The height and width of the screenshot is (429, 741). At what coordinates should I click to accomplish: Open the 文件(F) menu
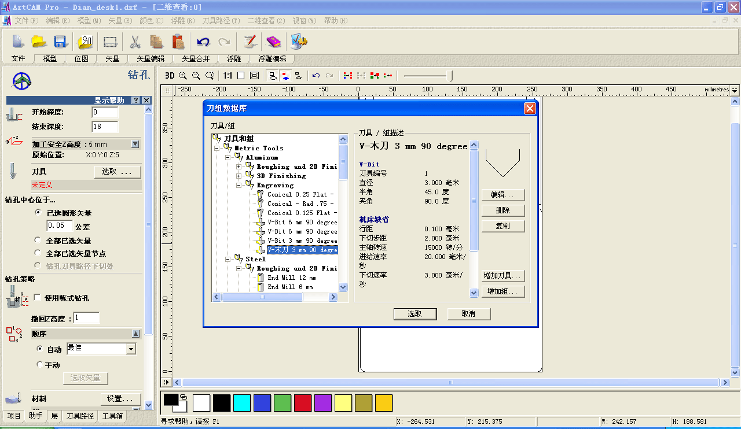(27, 20)
